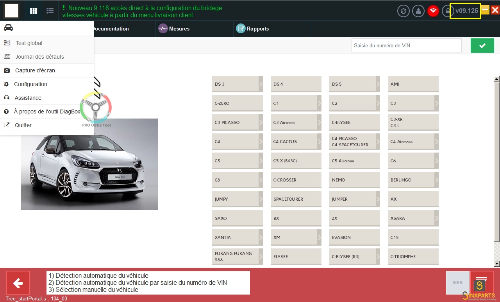Click the v09.125 version label

(x=467, y=11)
